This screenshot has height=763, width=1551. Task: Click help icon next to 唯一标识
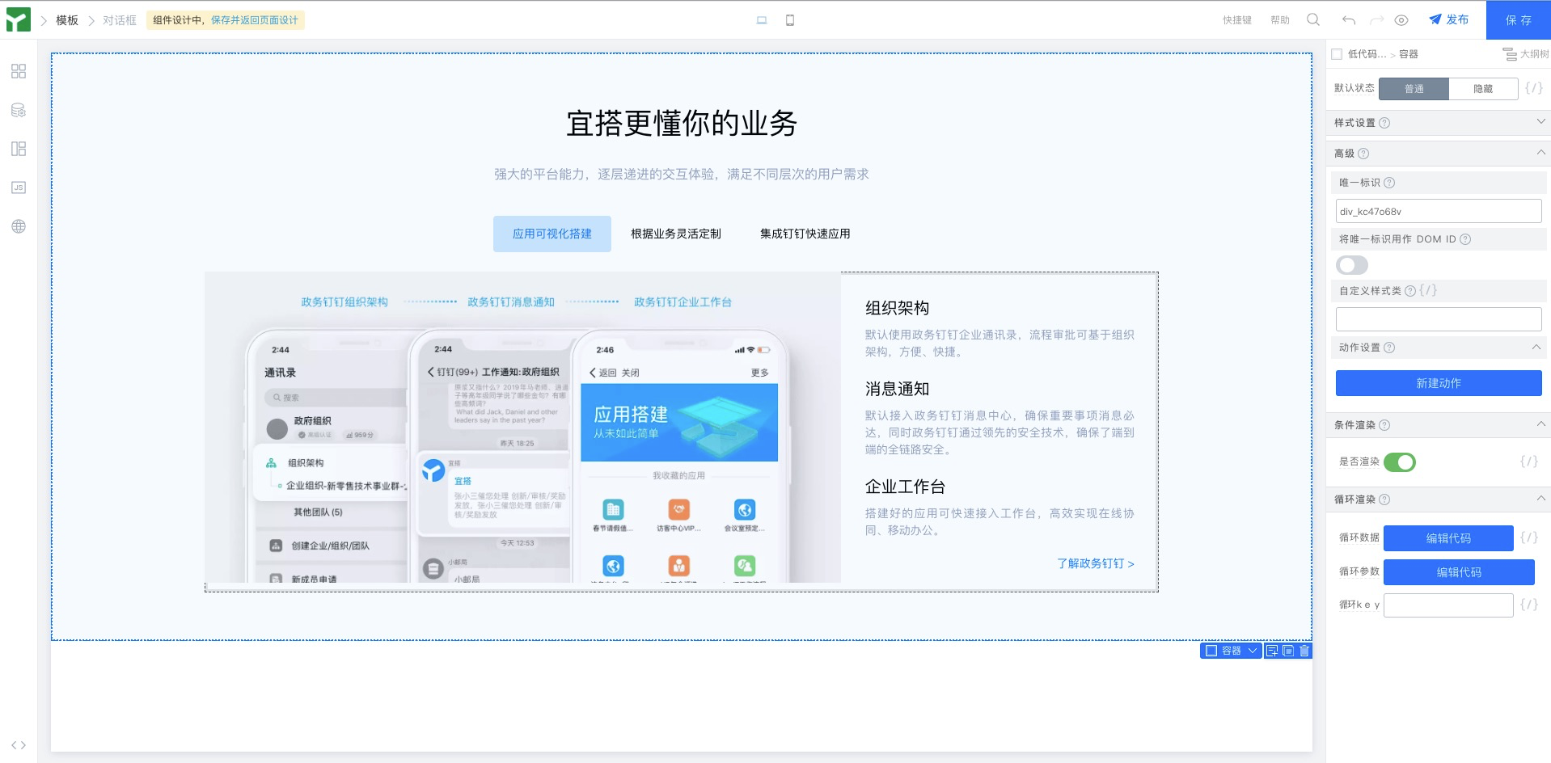click(x=1389, y=183)
